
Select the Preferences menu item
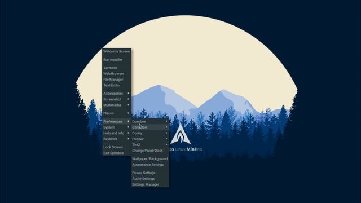point(117,122)
